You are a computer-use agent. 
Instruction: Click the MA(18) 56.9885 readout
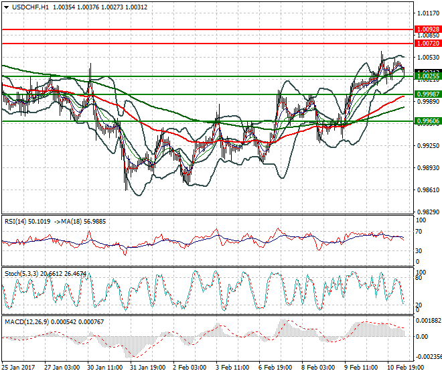(x=84, y=222)
